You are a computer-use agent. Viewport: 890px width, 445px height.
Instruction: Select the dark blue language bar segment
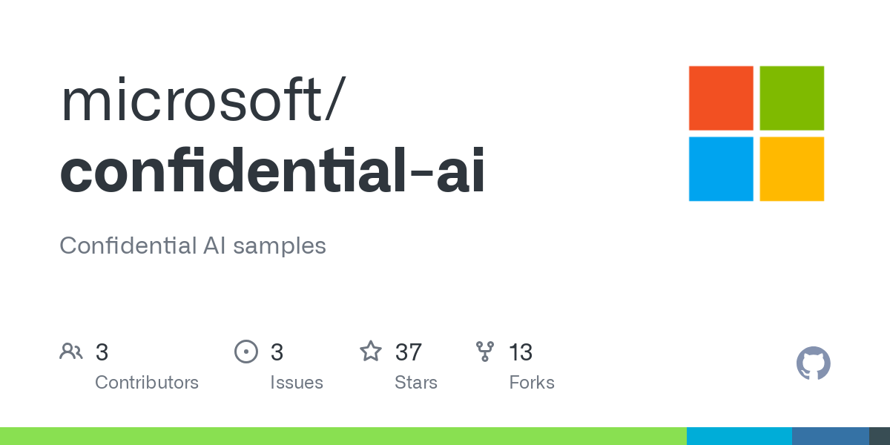(831, 436)
